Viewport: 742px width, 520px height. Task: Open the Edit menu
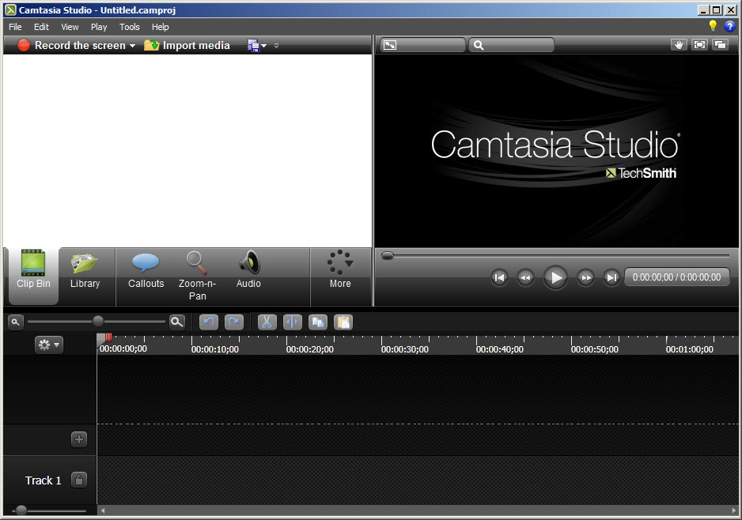pos(41,27)
